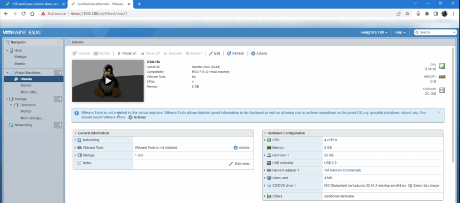Select Virtual Machines in Navigator
Screen dimensions: 460x203
click(x=27, y=73)
